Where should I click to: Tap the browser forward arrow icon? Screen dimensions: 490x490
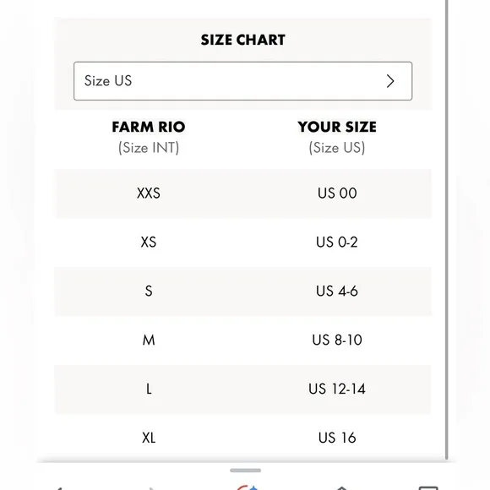152,487
